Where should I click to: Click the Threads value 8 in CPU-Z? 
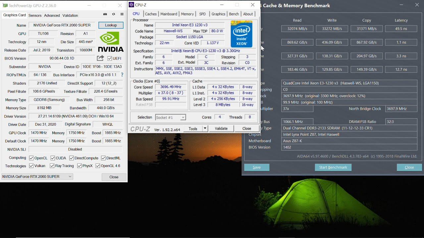coord(250,117)
